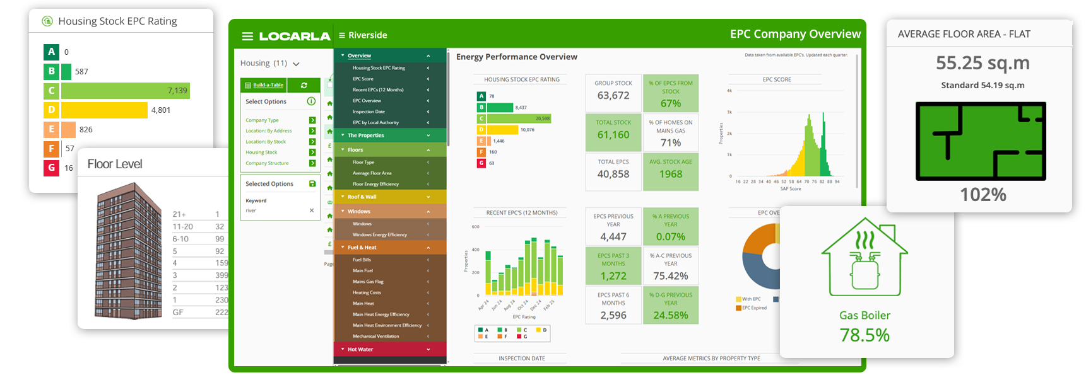Open the Locarla hamburger menu
The image size is (1086, 380).
(x=247, y=37)
